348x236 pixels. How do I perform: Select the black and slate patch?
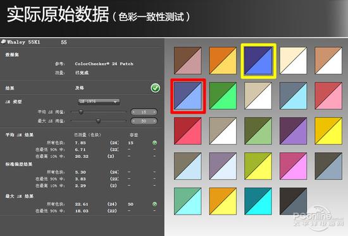pyautogui.click(x=294, y=201)
